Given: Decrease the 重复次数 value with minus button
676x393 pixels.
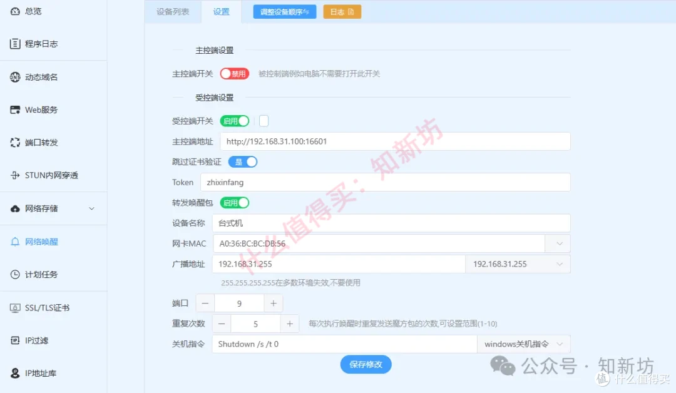Looking at the screenshot, I should (x=222, y=324).
